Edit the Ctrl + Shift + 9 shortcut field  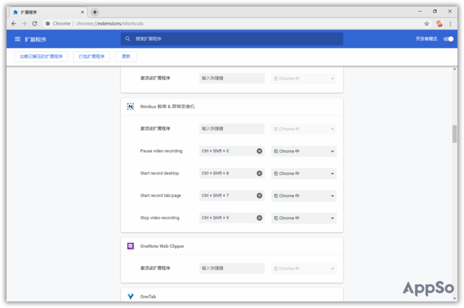point(232,218)
